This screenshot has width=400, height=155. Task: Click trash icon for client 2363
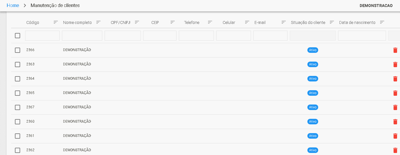click(x=395, y=65)
